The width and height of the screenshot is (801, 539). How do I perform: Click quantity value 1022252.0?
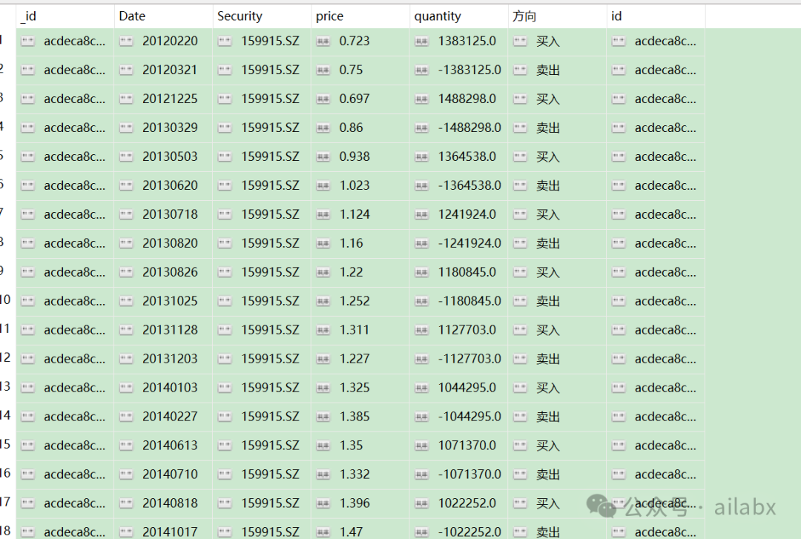[x=467, y=503]
